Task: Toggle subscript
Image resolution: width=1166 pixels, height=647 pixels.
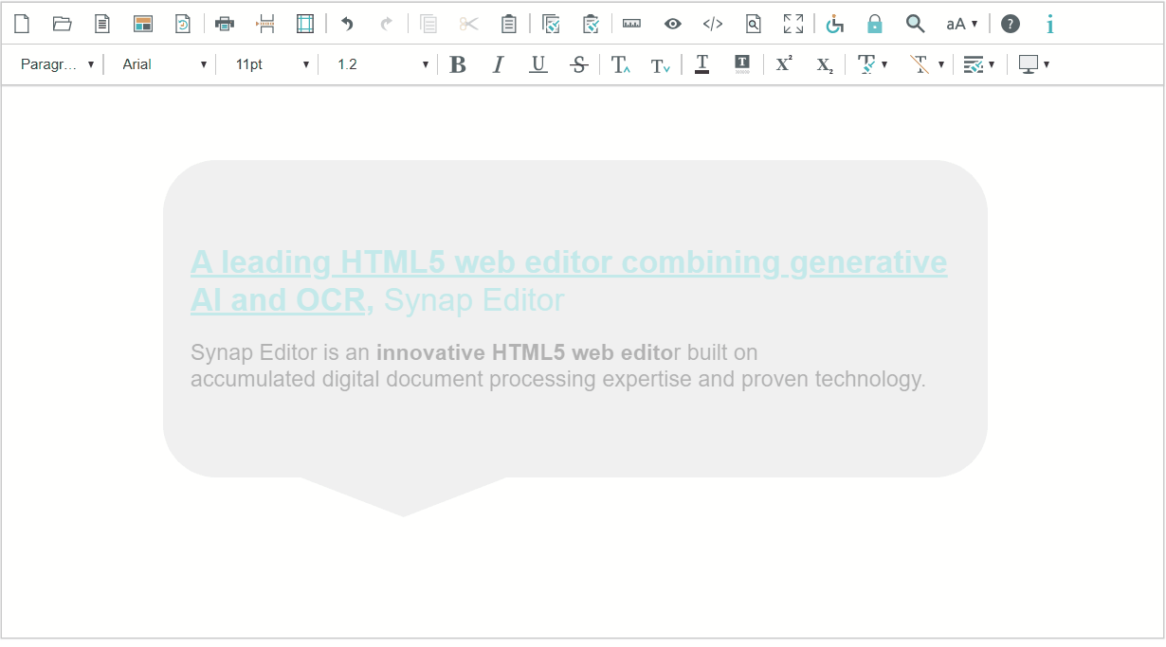Action: (x=825, y=64)
